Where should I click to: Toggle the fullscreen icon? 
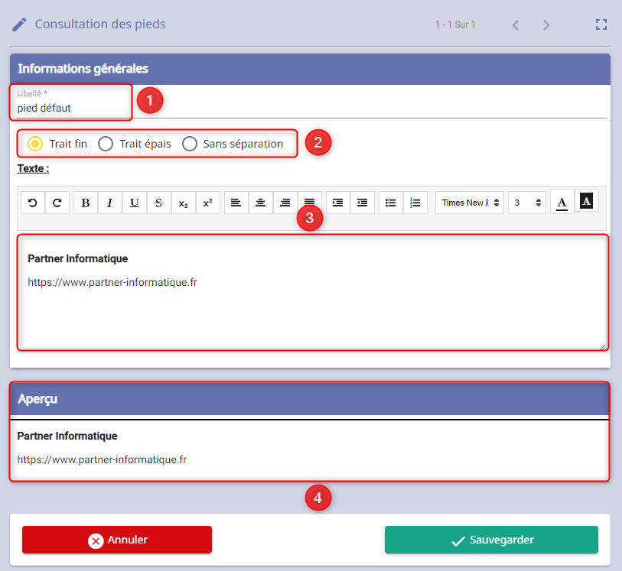601,24
